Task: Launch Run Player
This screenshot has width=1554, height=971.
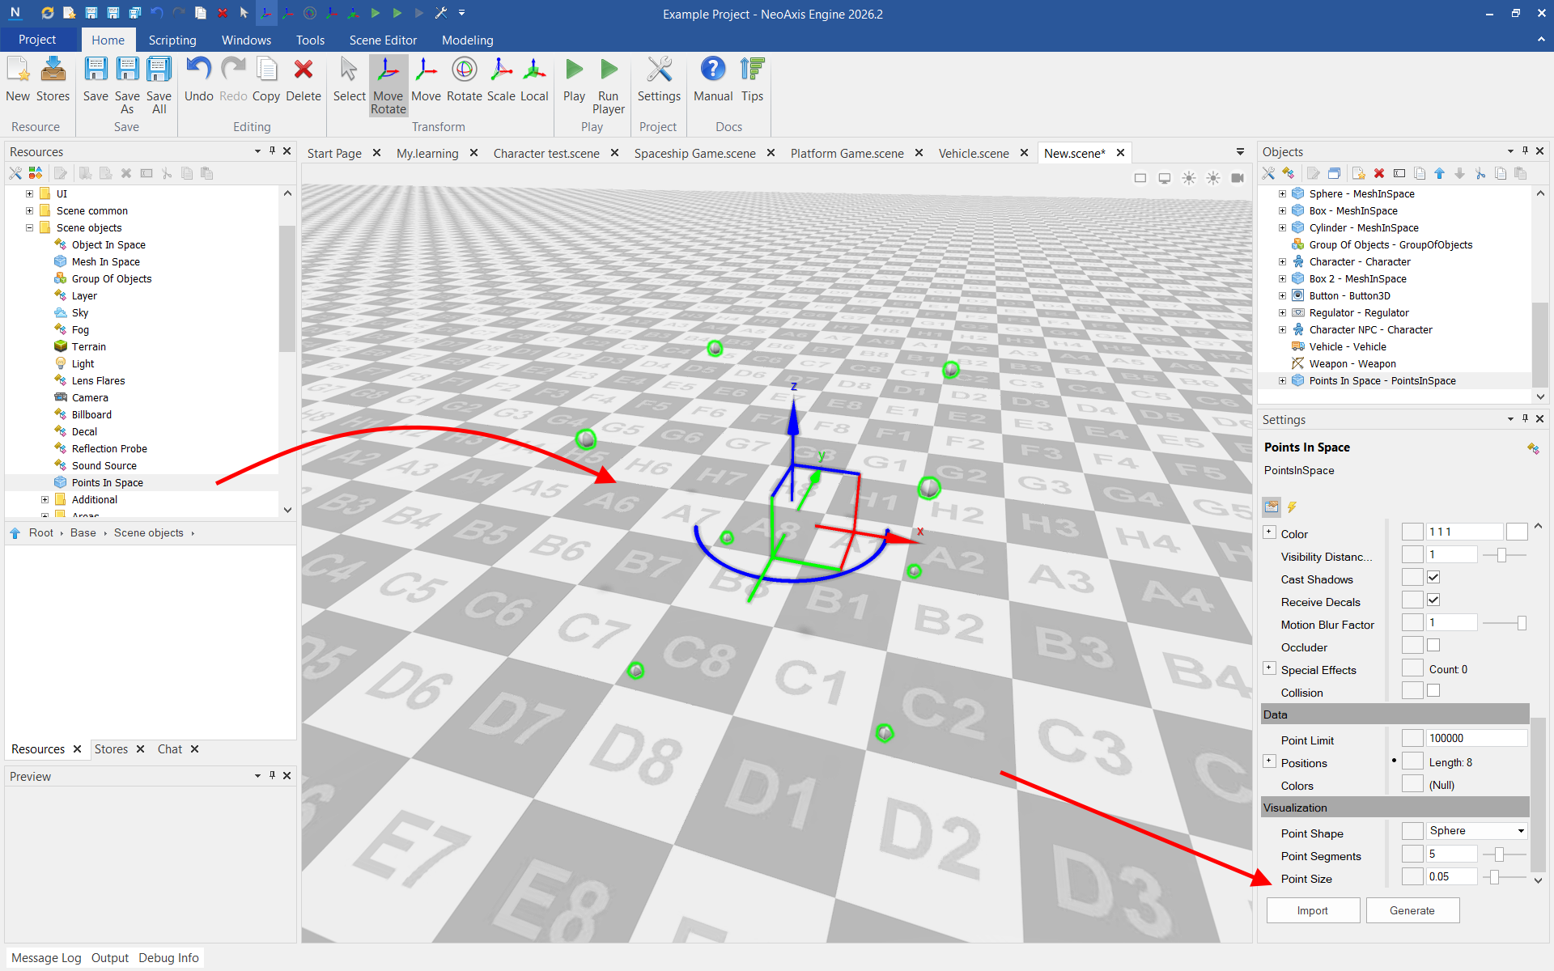Action: coord(609,85)
